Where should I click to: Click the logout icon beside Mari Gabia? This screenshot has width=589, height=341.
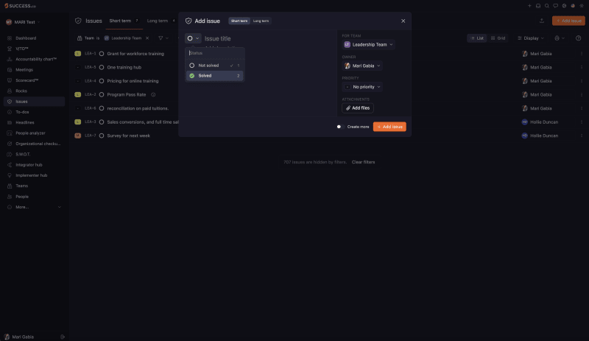63,337
